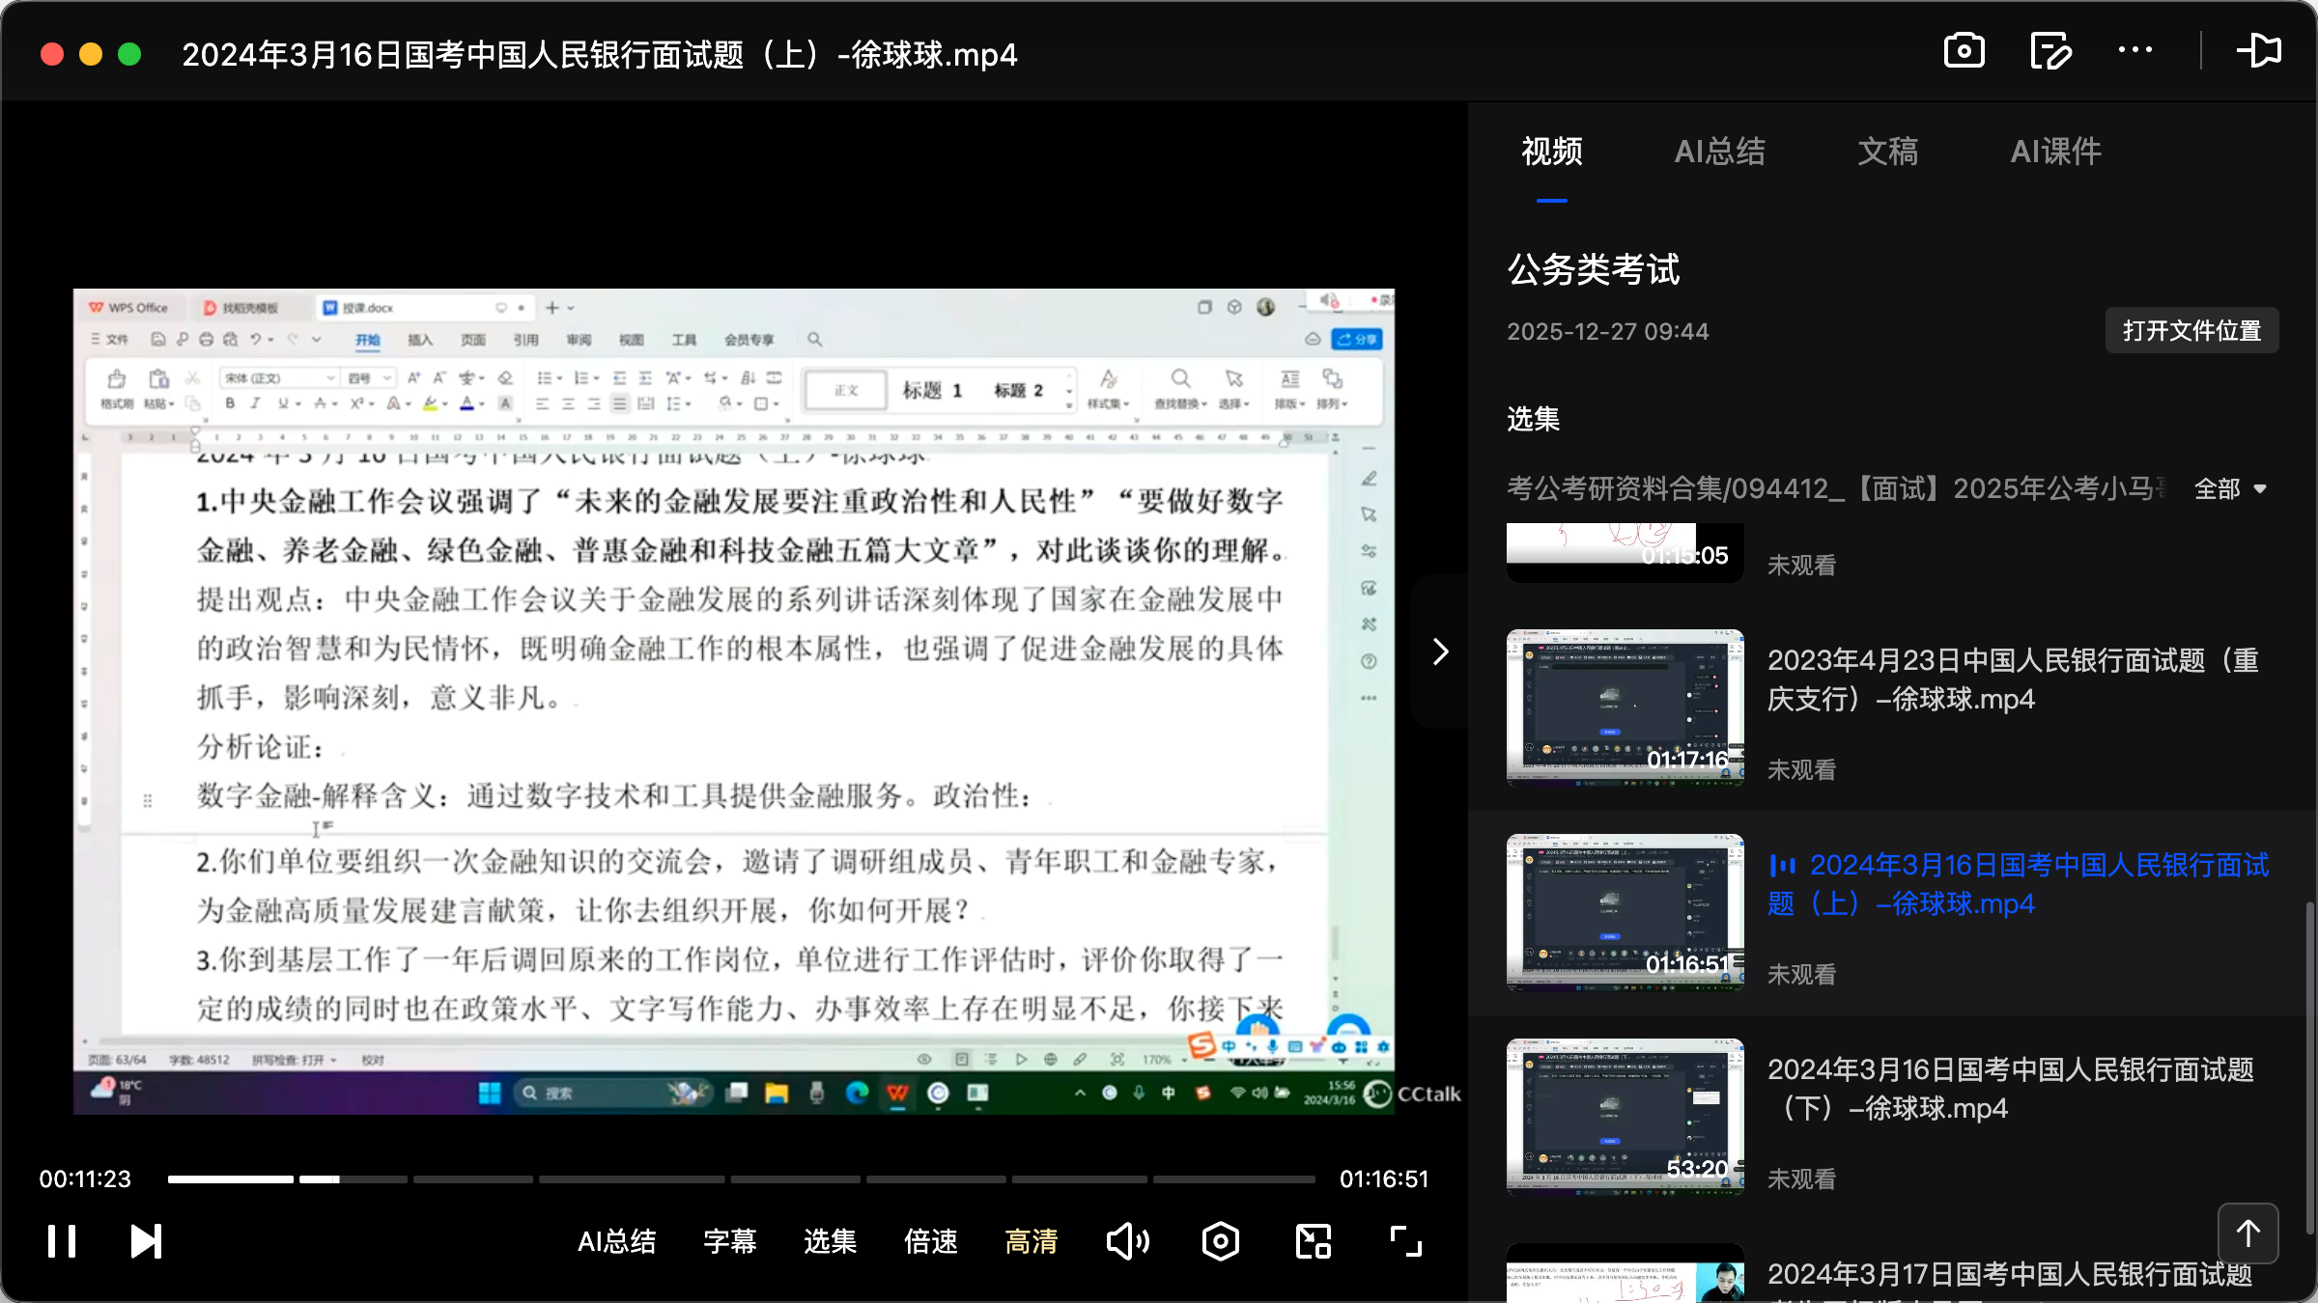Open the more options ellipsis icon
The width and height of the screenshot is (2318, 1303).
tap(2135, 50)
